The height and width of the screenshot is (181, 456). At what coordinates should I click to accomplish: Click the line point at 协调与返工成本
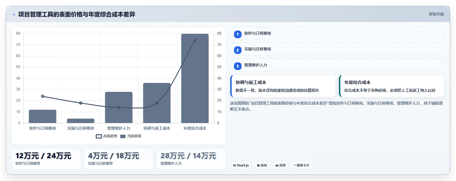pyautogui.click(x=157, y=103)
